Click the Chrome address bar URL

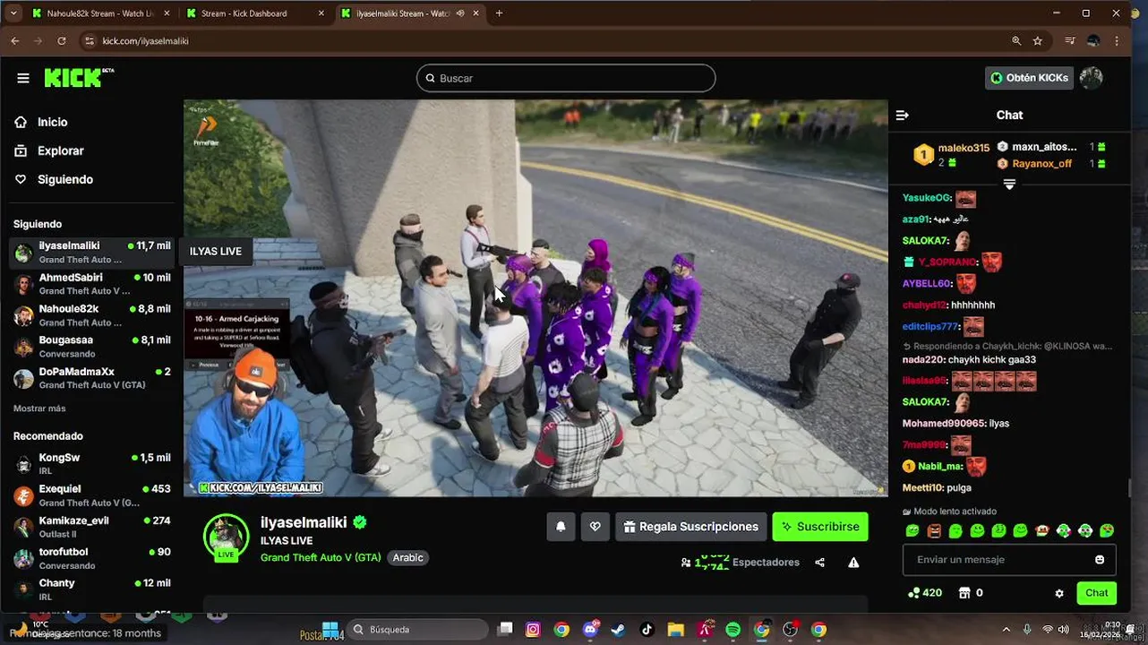[x=146, y=41]
